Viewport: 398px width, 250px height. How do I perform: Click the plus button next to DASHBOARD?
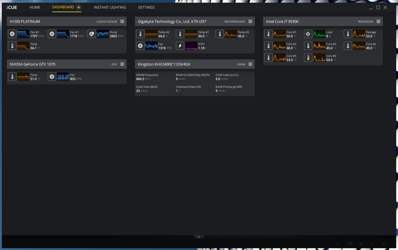coord(79,7)
